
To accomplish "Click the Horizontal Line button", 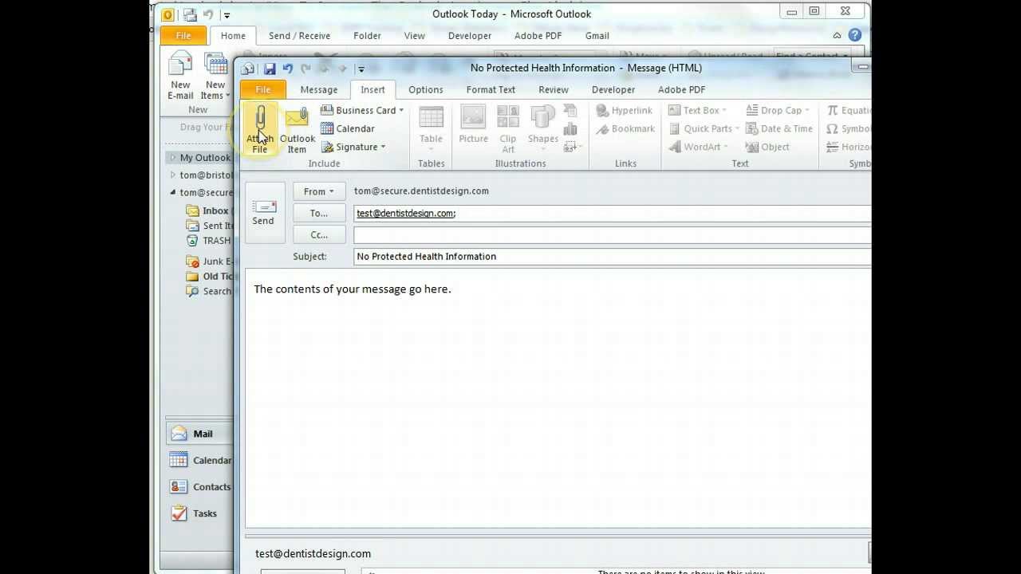I will [x=849, y=147].
